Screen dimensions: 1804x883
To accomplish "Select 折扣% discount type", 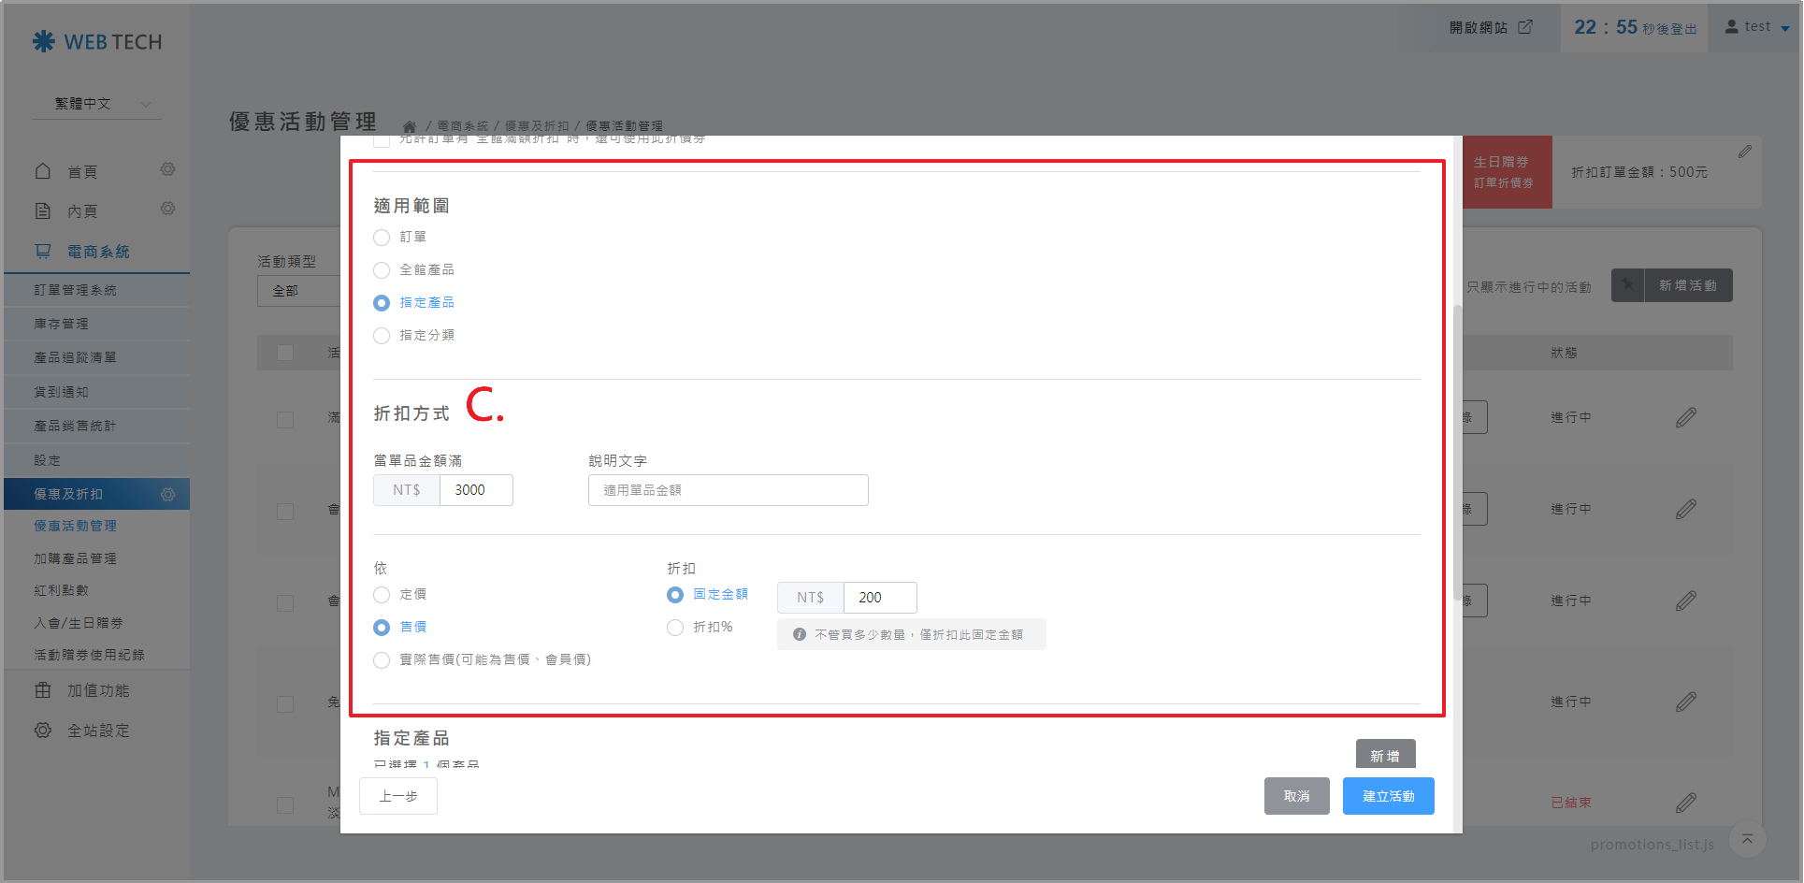I will (x=675, y=628).
